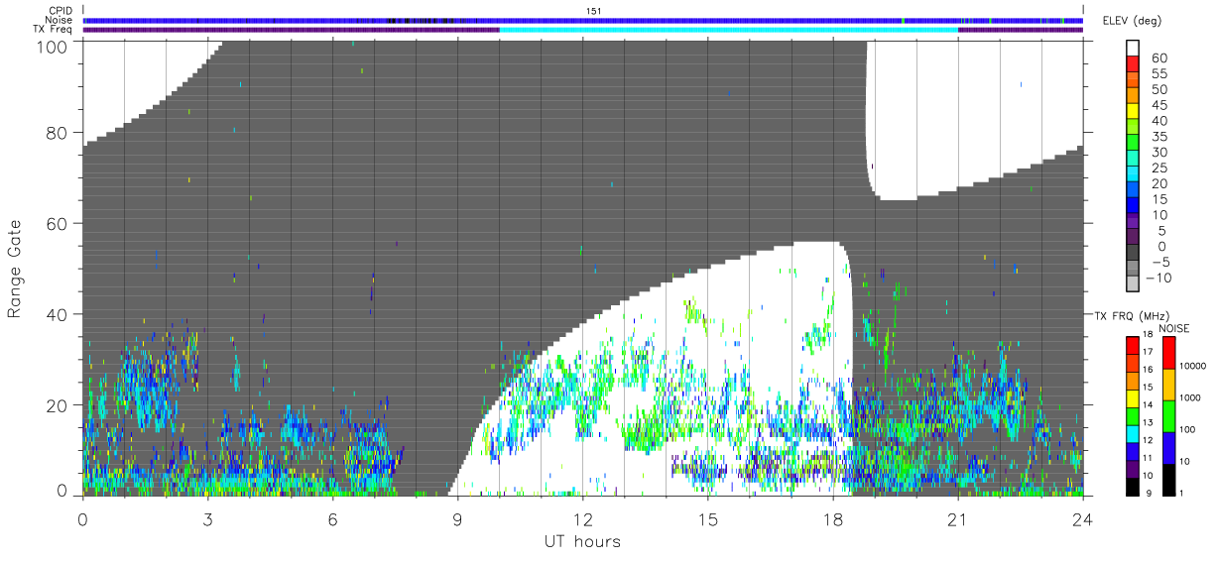Click the ELEV (deg) legend title

click(1134, 20)
